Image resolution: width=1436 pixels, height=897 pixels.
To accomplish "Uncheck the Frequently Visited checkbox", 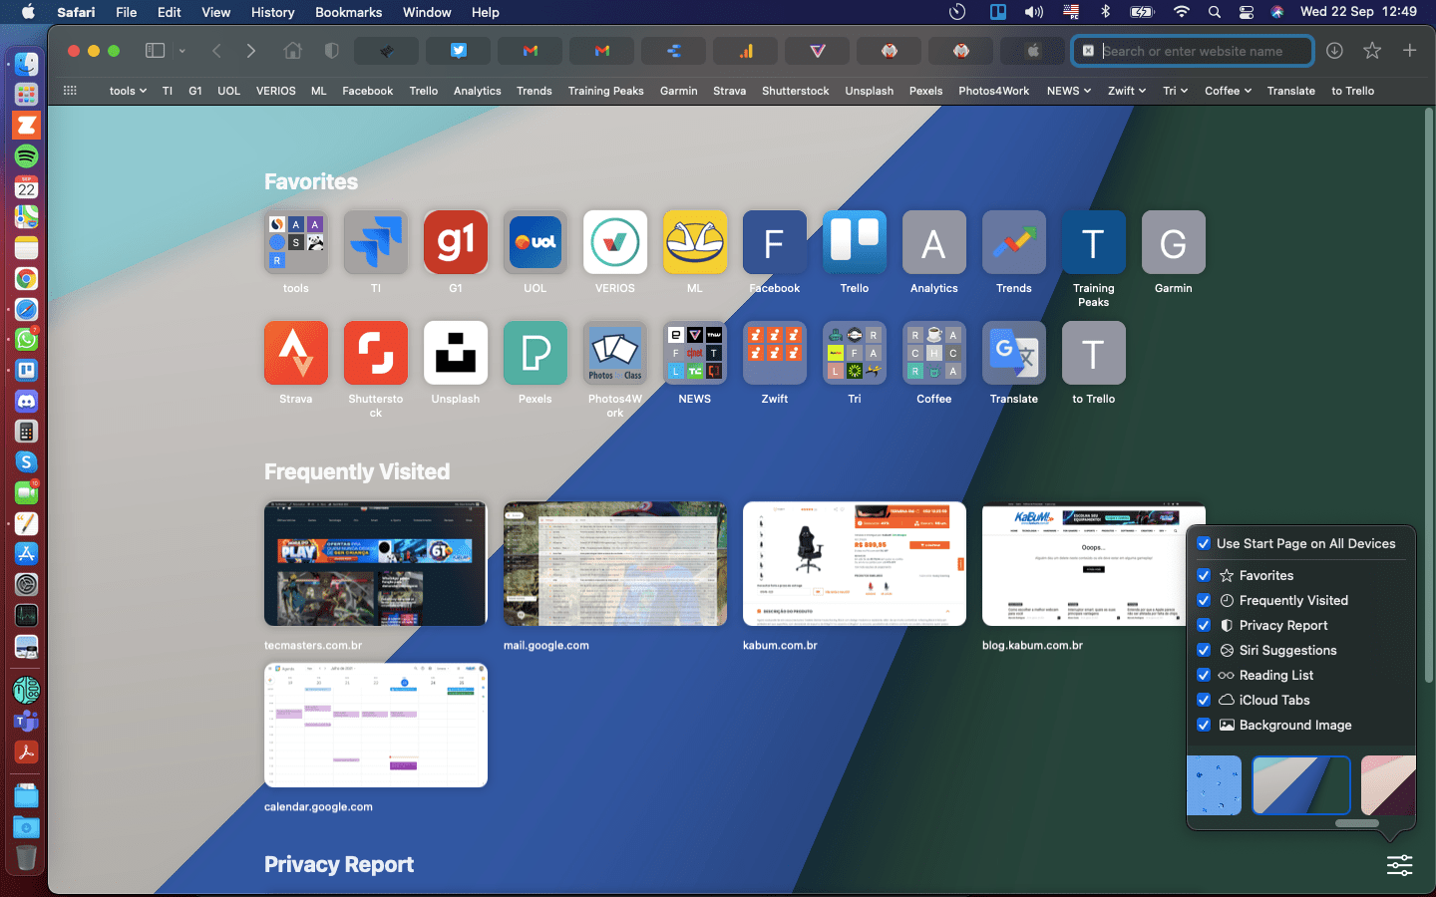I will tap(1204, 600).
